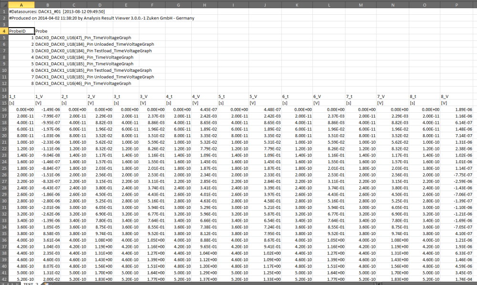Click the '1.05E-05' value cell
477x285 pixels.
tap(47, 227)
